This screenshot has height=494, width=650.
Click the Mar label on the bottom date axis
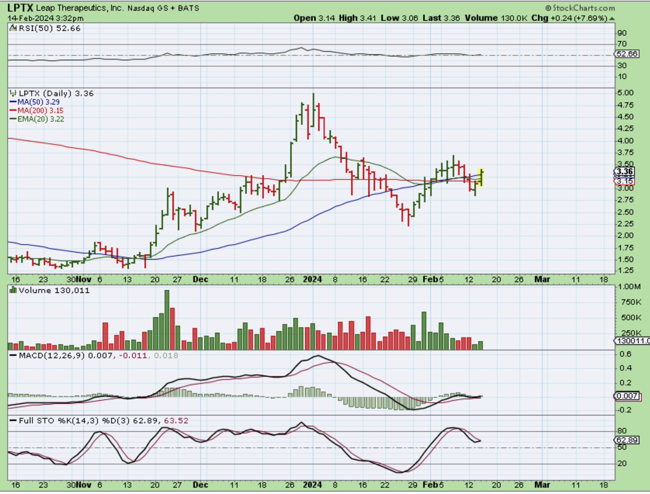[542, 485]
